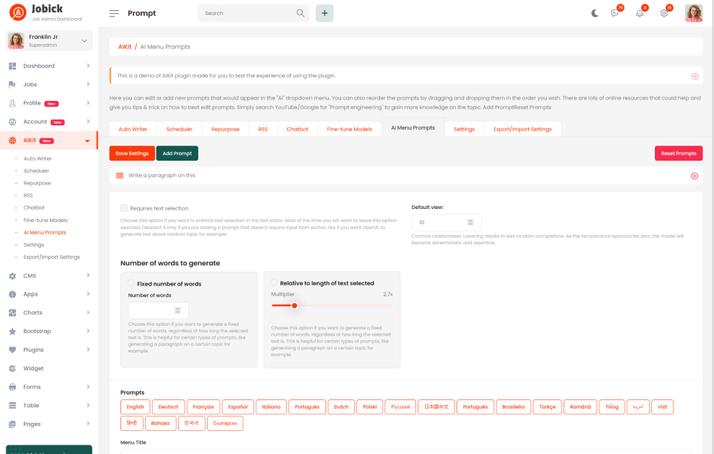Click the Multiplier slider handle

[294, 306]
